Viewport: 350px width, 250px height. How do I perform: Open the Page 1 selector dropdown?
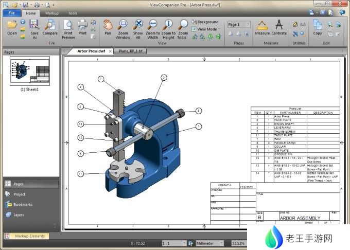(x=239, y=24)
